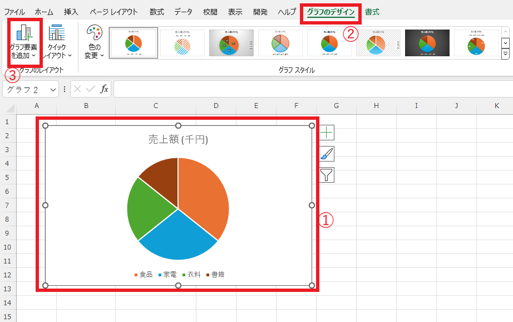Click cell H5 in the worksheet
Screen dimensions: 513x322
point(376,177)
